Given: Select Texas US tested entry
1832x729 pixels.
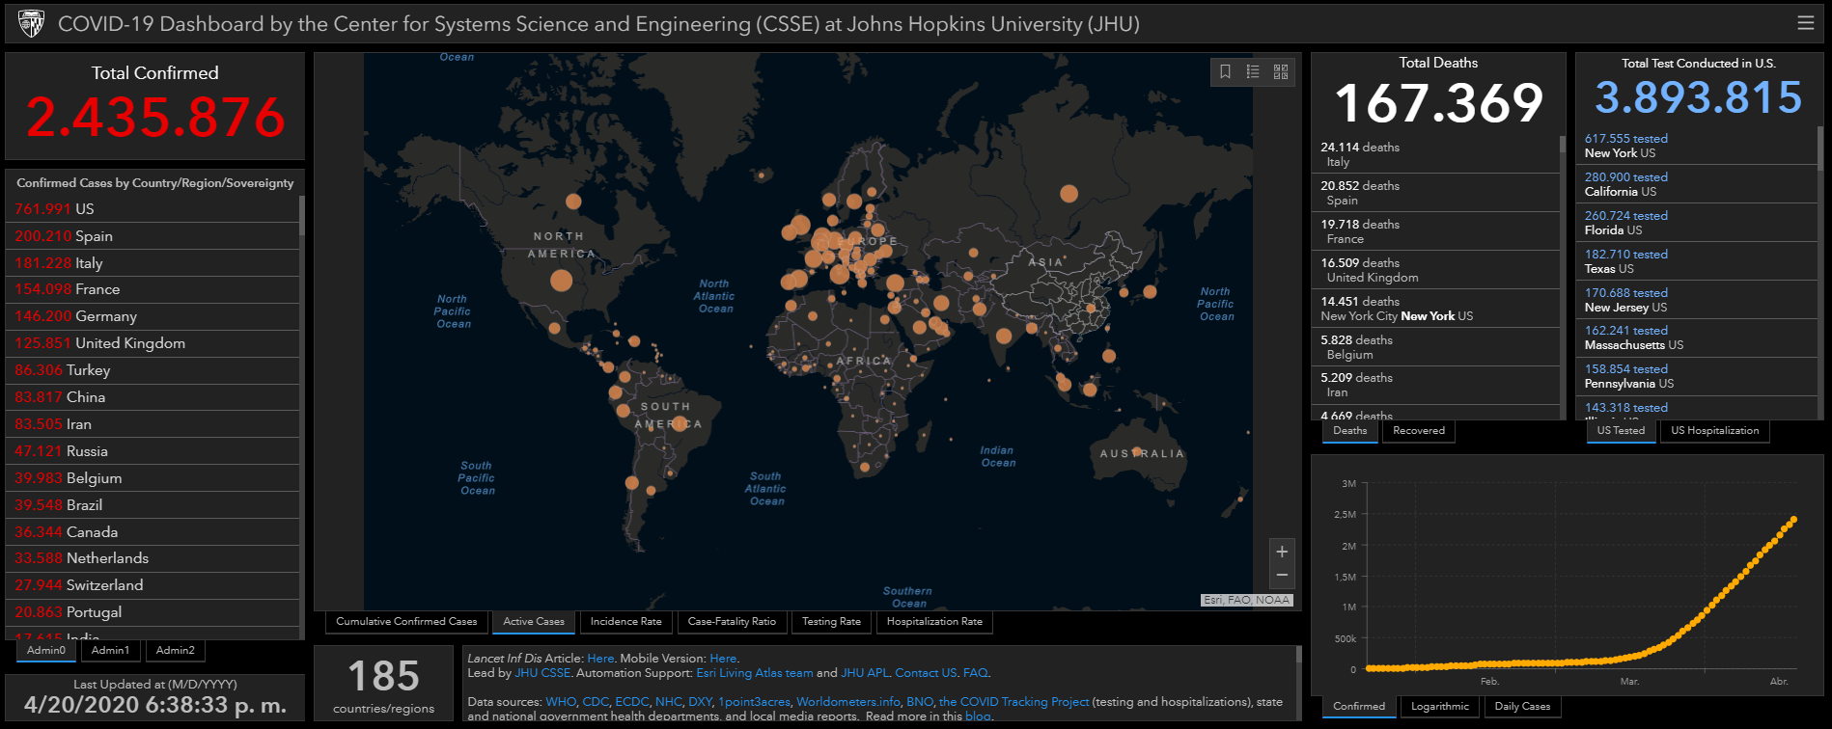Looking at the screenshot, I should pos(1698,261).
